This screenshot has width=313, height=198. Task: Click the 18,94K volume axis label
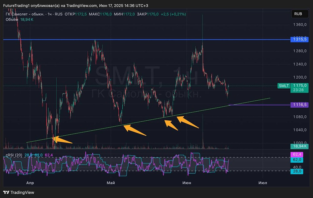pyautogui.click(x=300, y=146)
